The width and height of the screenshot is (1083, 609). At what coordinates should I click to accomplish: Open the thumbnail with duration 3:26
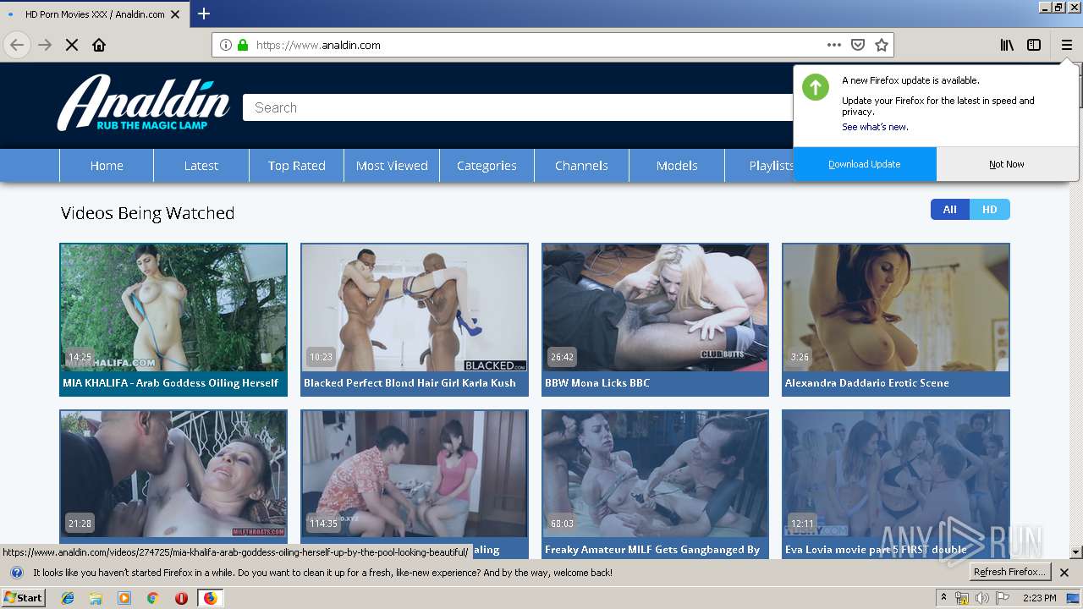pos(896,308)
